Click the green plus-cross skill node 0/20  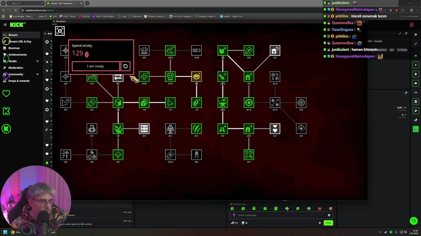(144, 77)
